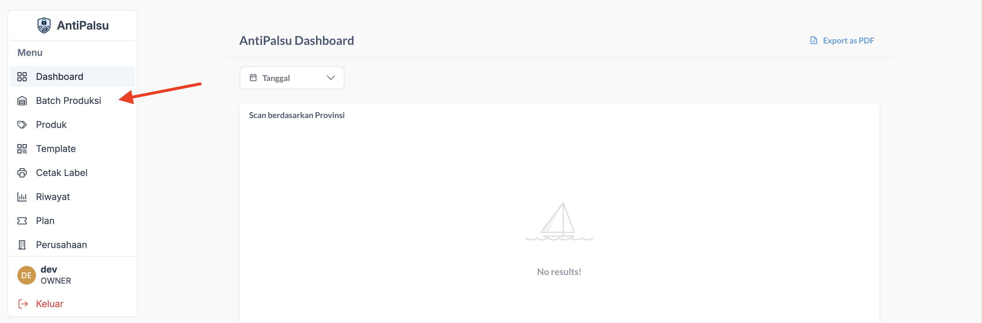The width and height of the screenshot is (982, 323).
Task: Click the Riwayat bar chart icon
Action: coord(22,197)
